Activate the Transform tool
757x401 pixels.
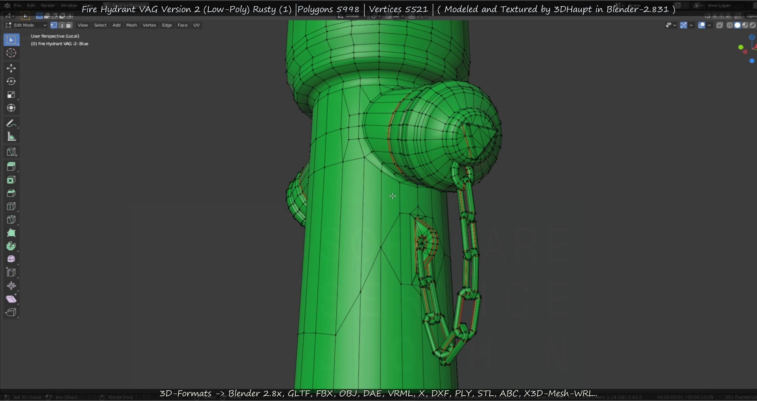(x=12, y=108)
